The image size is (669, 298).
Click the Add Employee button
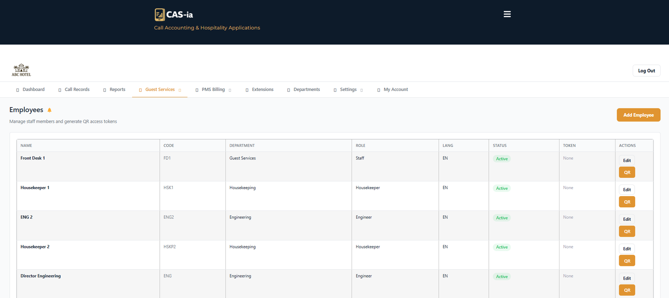point(638,115)
